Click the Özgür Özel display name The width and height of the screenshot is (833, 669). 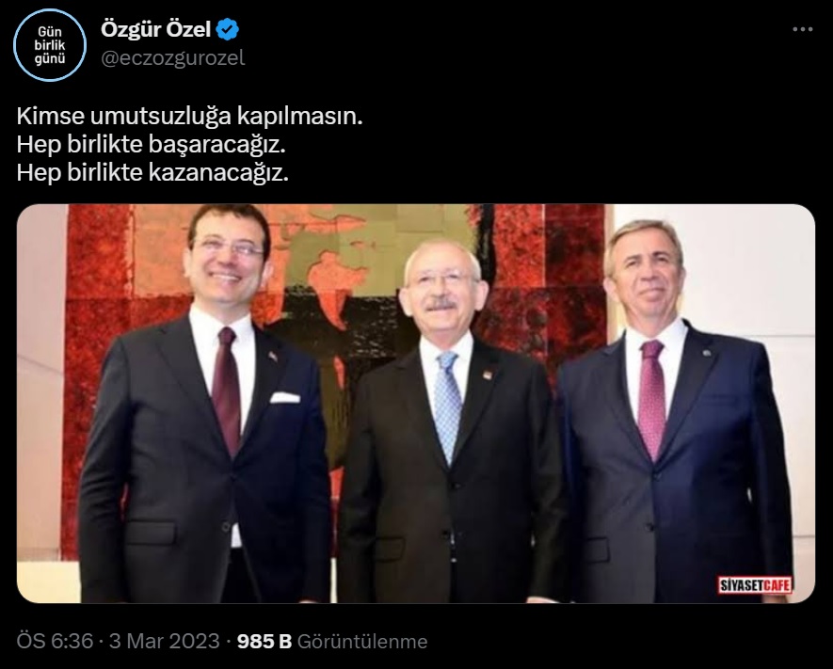click(x=155, y=29)
